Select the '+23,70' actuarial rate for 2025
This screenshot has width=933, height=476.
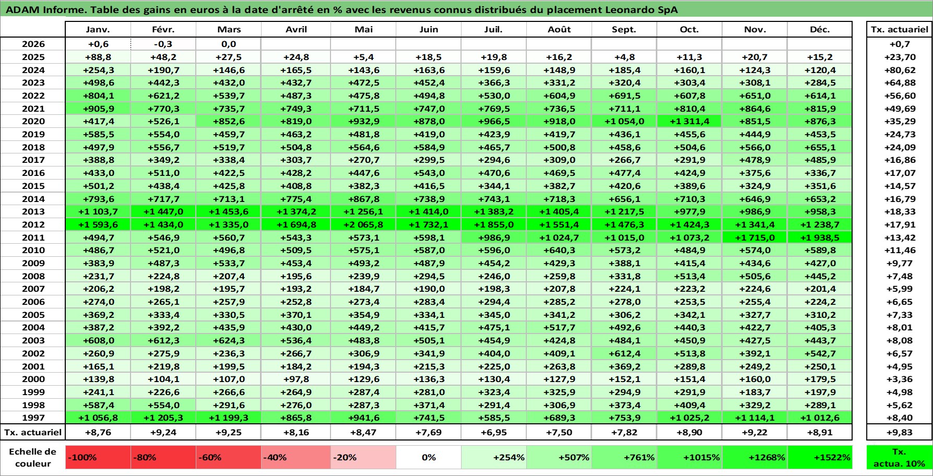point(899,57)
